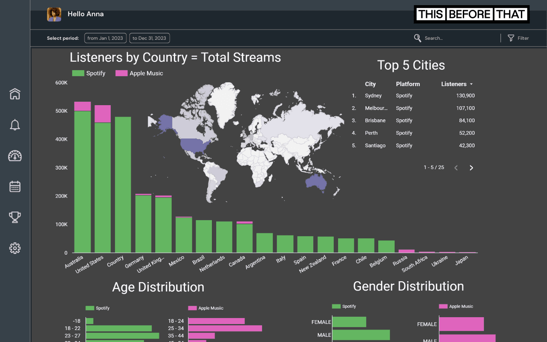Sort table by Platform column header

pos(408,84)
